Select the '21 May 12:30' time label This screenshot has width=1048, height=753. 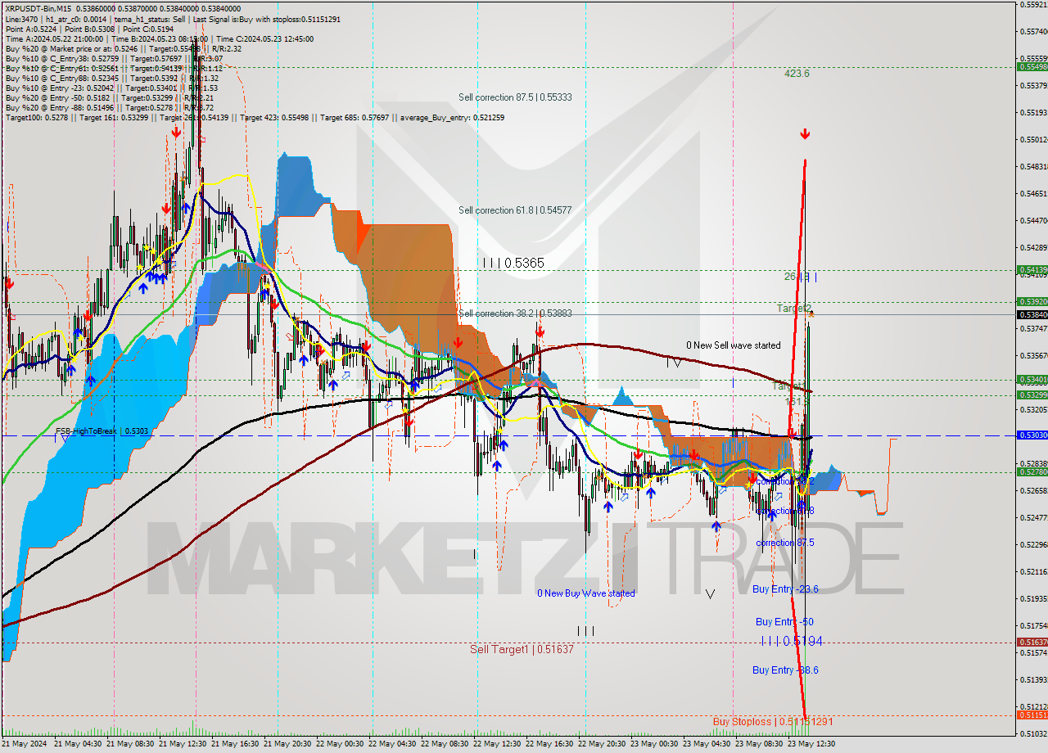[x=182, y=744]
